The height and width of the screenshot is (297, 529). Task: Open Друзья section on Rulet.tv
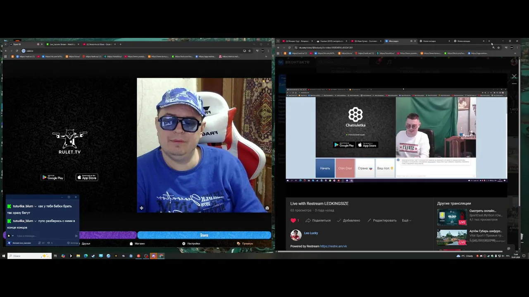click(x=86, y=243)
